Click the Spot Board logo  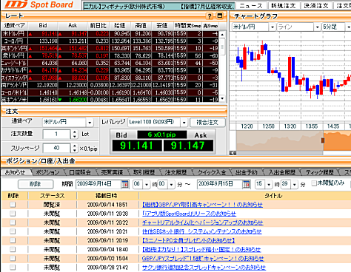pyautogui.click(x=39, y=4)
